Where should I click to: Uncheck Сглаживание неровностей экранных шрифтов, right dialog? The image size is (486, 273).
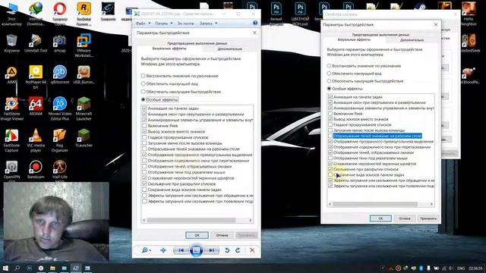[x=330, y=164]
